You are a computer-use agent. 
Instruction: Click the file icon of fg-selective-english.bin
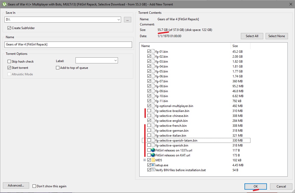coord(153,121)
